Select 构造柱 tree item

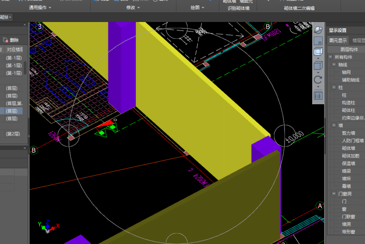(349, 103)
